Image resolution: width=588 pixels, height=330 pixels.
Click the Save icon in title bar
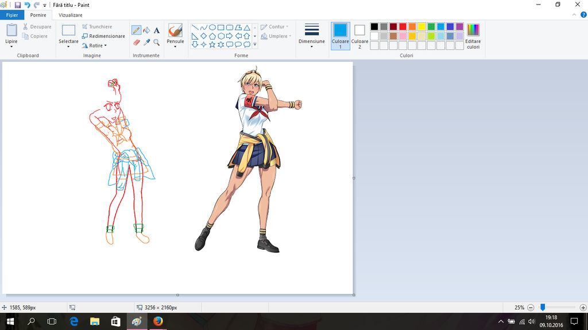18,5
